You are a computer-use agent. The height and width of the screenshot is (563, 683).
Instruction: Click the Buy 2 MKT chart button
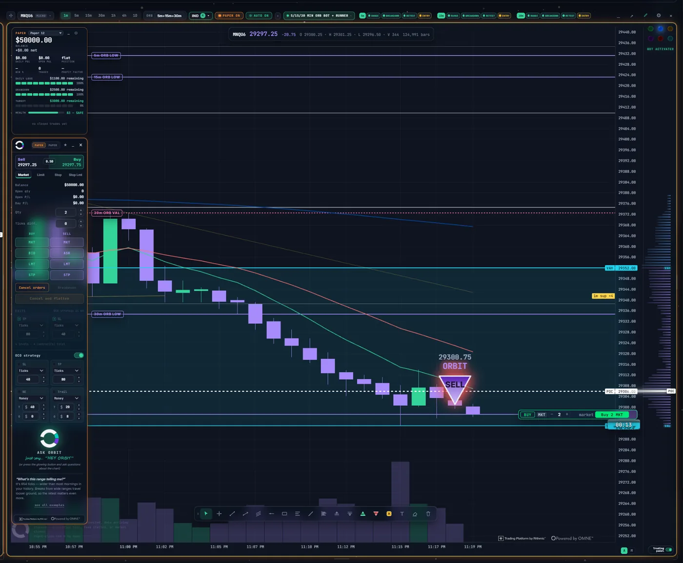(x=612, y=415)
